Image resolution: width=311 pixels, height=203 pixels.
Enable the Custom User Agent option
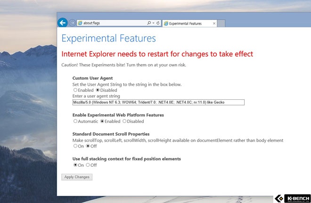75,90
